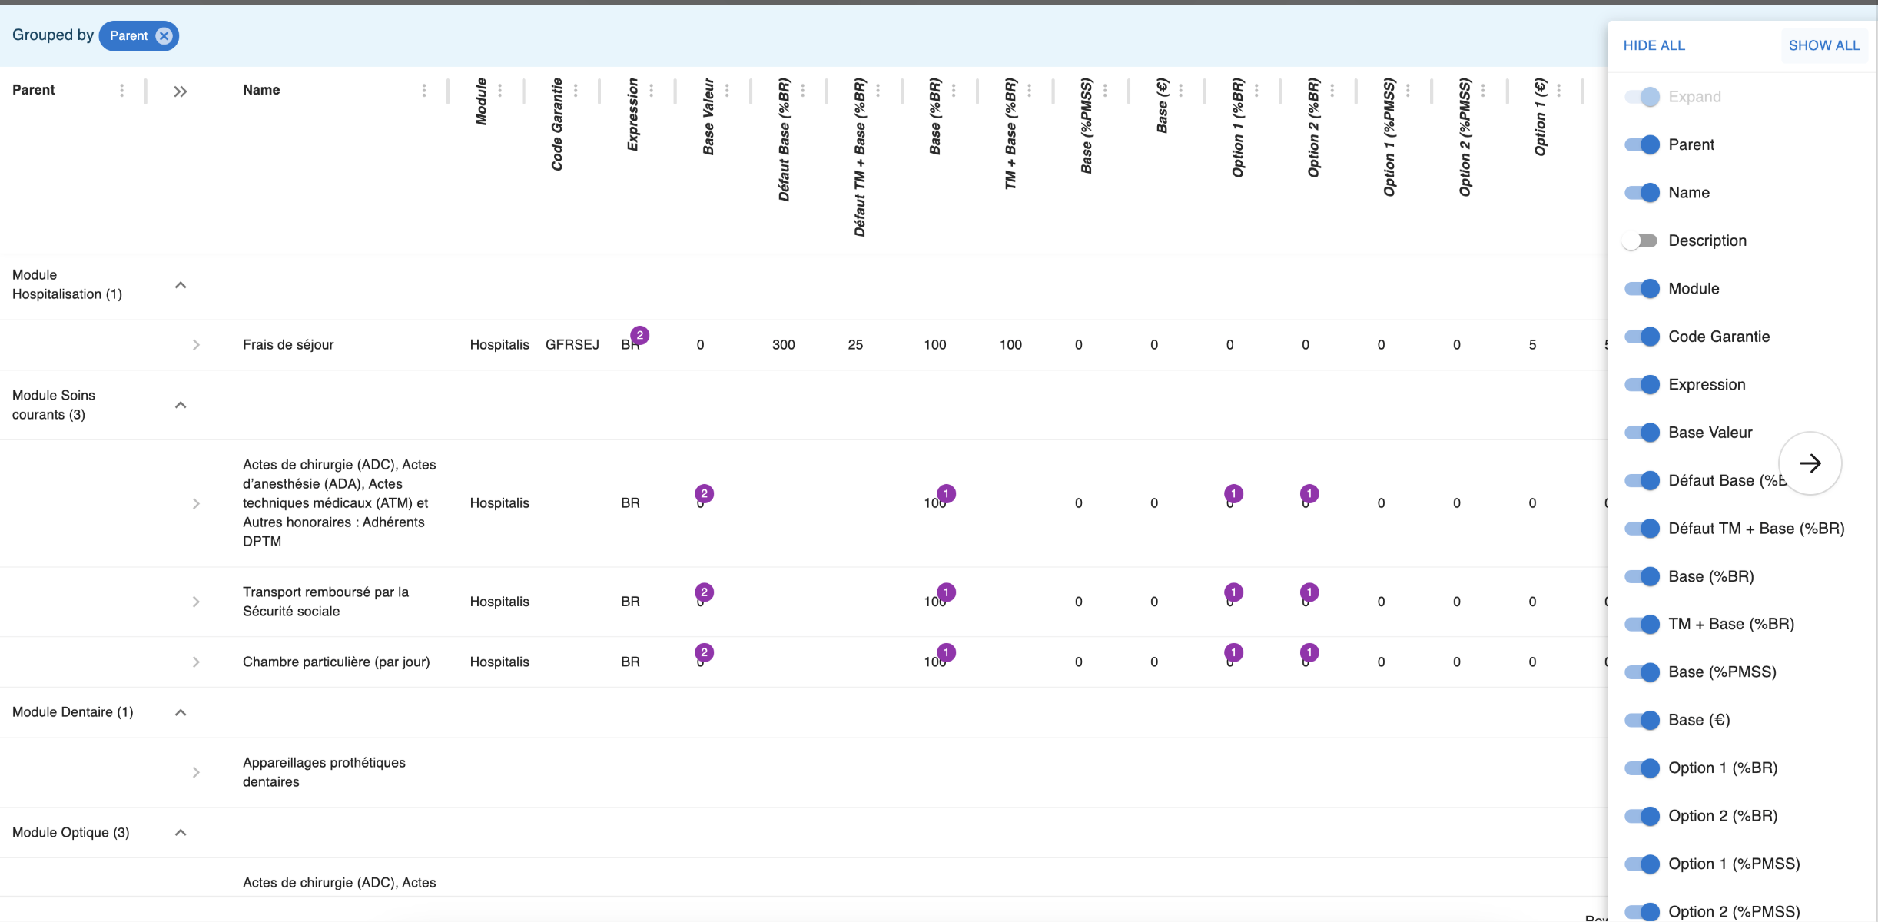Image resolution: width=1878 pixels, height=922 pixels.
Task: Toggle the Base (%PMSS) column switch
Action: [1642, 672]
